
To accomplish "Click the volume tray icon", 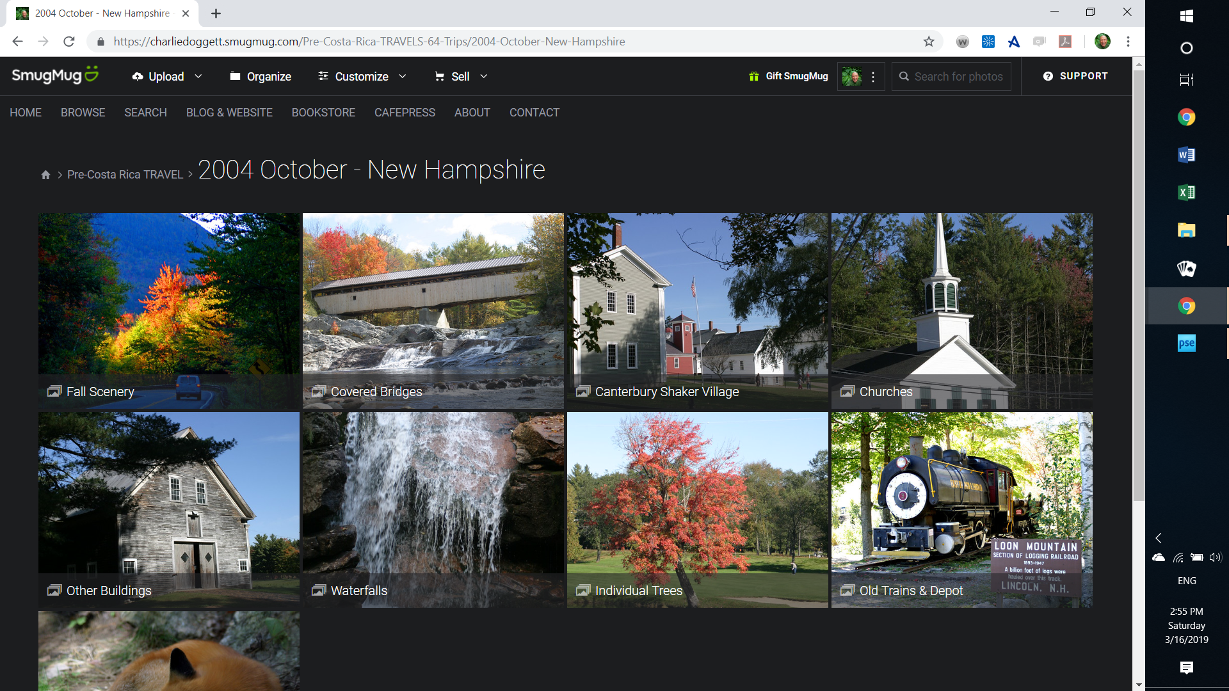I will [1215, 558].
